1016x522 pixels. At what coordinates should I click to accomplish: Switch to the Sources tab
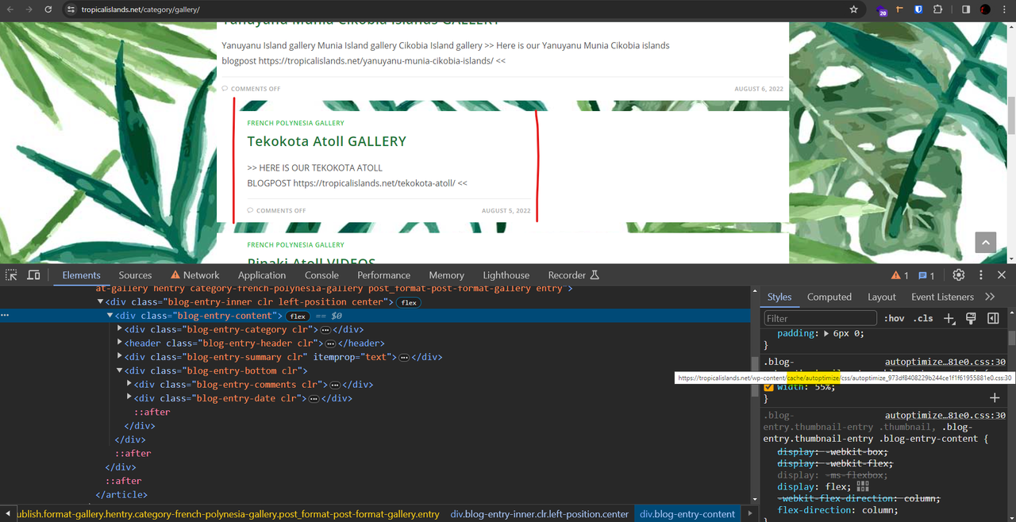point(135,275)
